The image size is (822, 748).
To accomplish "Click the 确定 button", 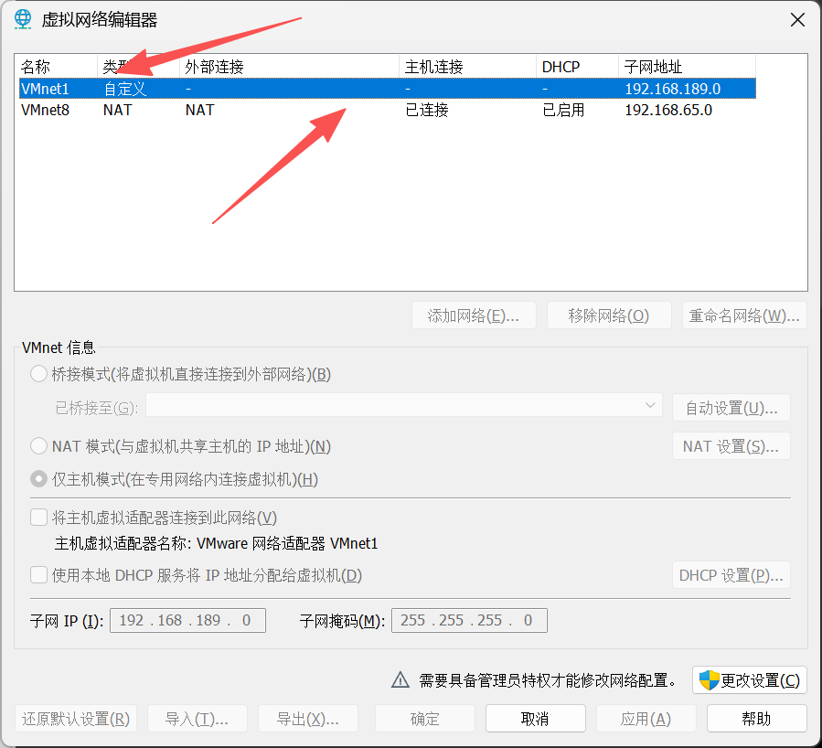I will (424, 719).
